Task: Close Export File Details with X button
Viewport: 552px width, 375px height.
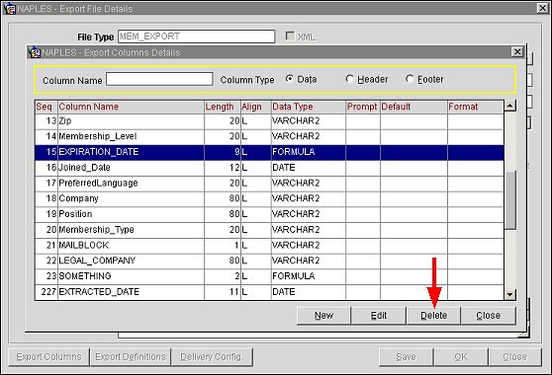Action: (542, 8)
